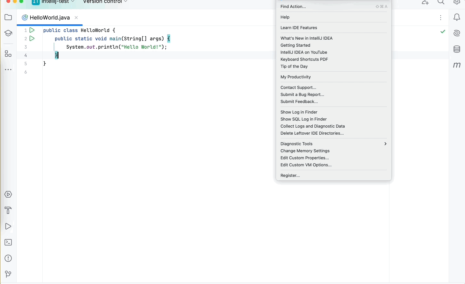465x284 pixels.
Task: Open the Problems tool window icon
Action: pyautogui.click(x=8, y=258)
